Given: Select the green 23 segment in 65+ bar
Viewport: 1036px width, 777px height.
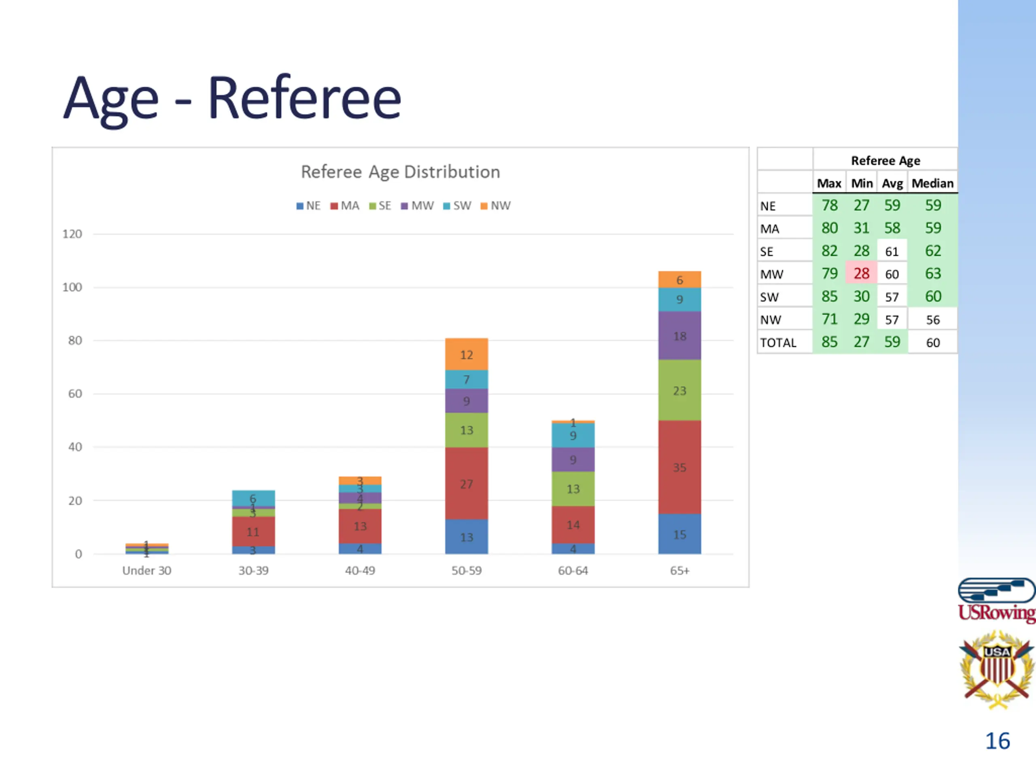Looking at the screenshot, I should click(679, 390).
